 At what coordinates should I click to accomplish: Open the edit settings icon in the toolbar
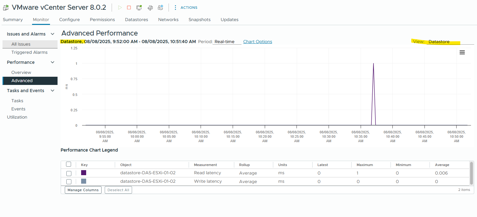[150, 8]
